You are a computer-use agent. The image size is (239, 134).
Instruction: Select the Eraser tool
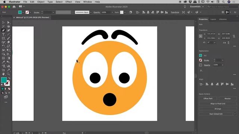coord(8,42)
